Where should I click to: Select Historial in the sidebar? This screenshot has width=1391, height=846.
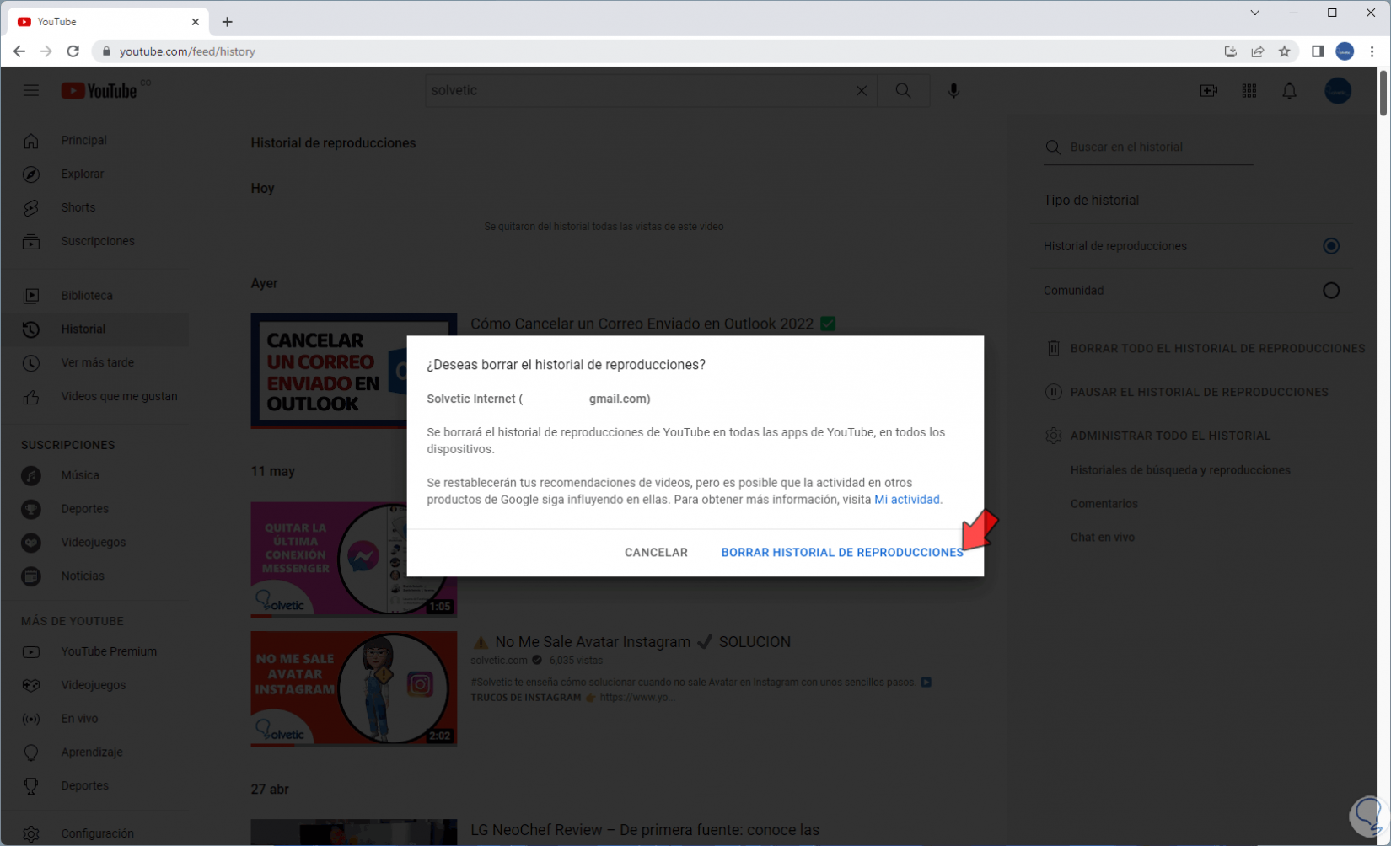coord(94,329)
